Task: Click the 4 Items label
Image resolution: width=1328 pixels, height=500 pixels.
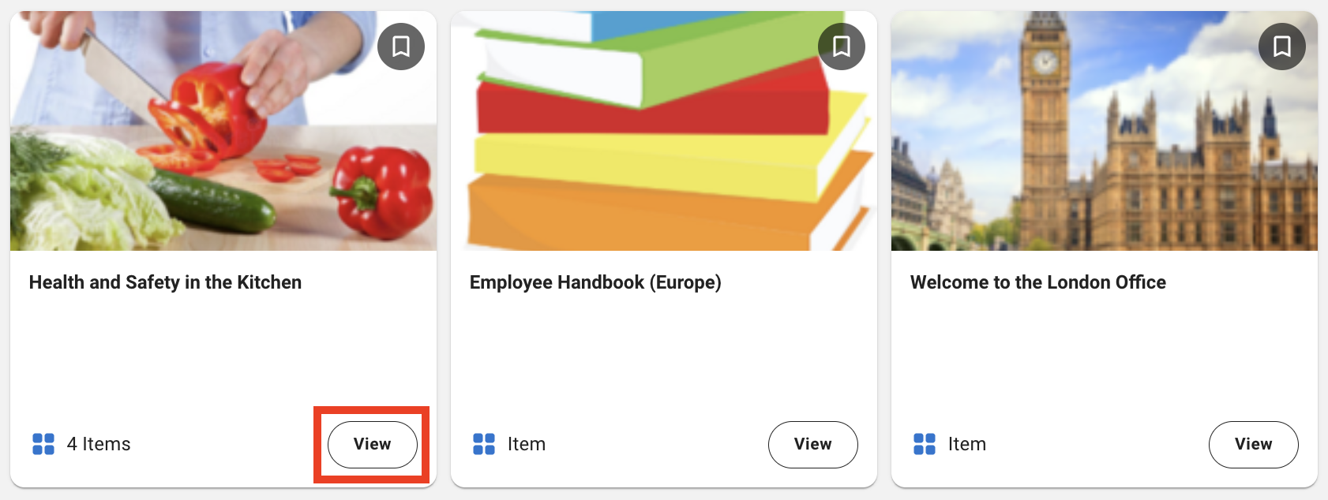Action: click(x=99, y=444)
